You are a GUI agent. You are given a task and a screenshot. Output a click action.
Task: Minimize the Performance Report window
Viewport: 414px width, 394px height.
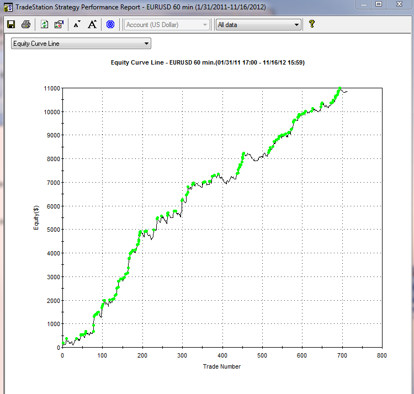(364, 4)
